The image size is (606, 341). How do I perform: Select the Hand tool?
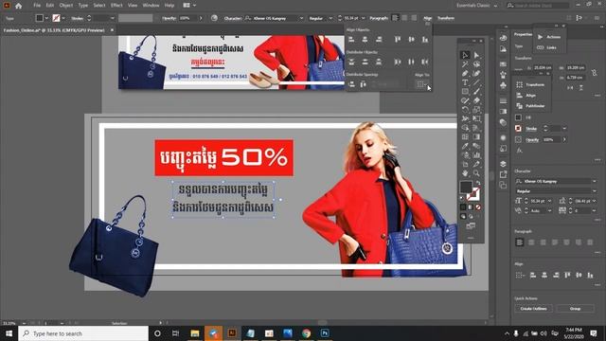[x=465, y=173]
